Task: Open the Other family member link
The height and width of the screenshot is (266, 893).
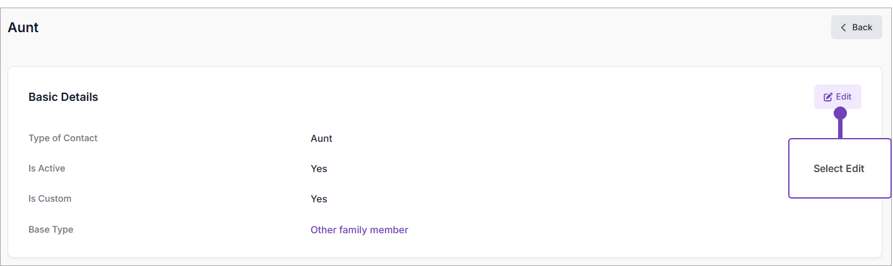Action: 359,230
